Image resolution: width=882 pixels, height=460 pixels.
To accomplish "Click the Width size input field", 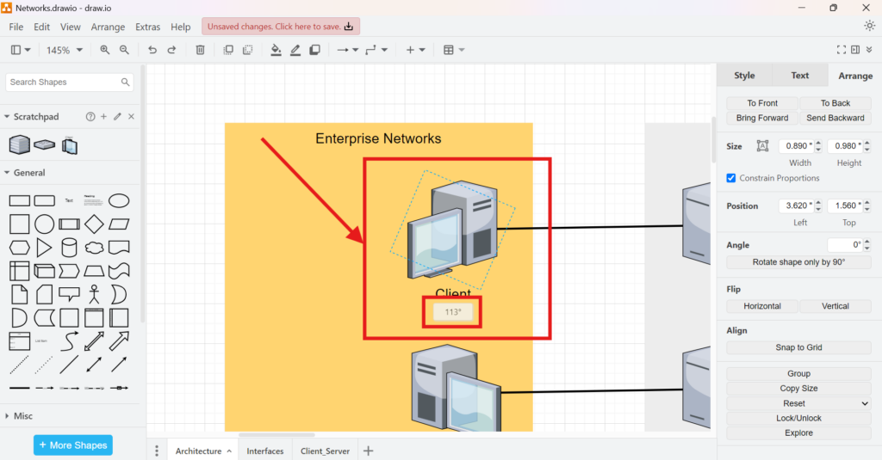I will coord(796,146).
